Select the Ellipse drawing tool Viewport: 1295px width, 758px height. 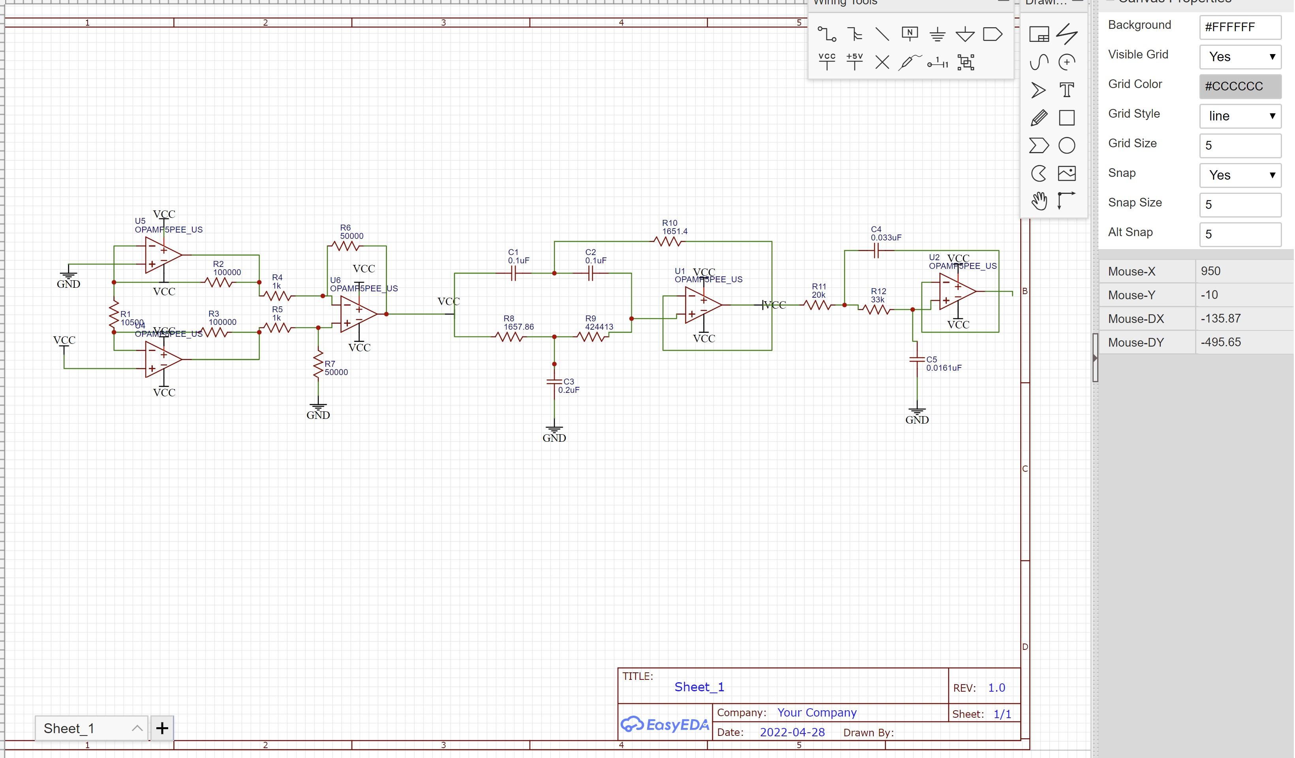click(1067, 145)
